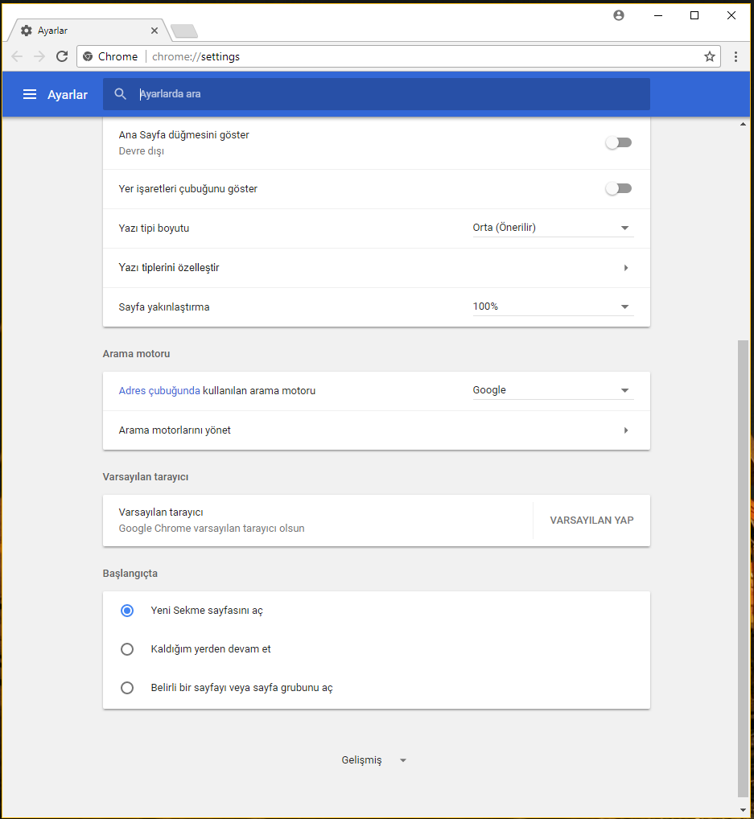The width and height of the screenshot is (754, 819).
Task: Click the scrollbar up arrow
Action: tap(743, 125)
